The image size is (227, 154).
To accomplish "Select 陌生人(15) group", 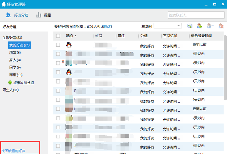I will pyautogui.click(x=11, y=90).
